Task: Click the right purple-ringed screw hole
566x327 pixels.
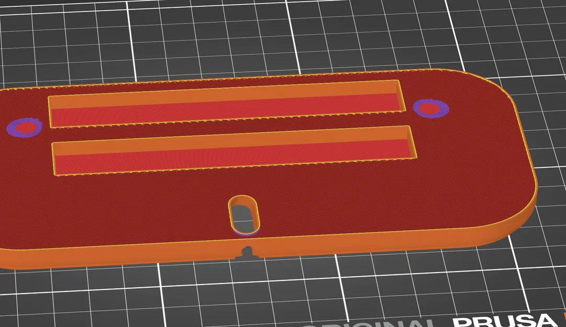Action: (430, 108)
